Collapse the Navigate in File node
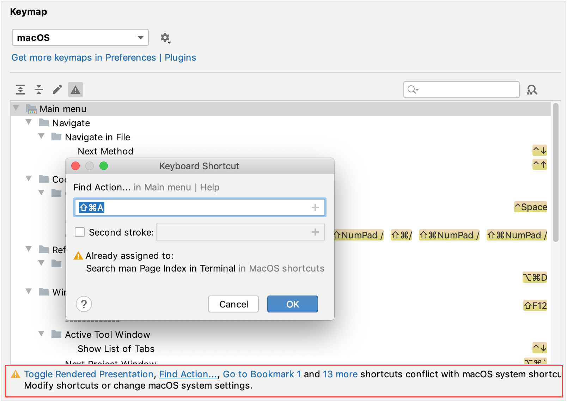The height and width of the screenshot is (402, 567). [x=41, y=136]
